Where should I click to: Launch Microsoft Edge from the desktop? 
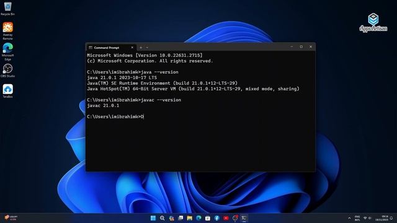(x=7, y=51)
